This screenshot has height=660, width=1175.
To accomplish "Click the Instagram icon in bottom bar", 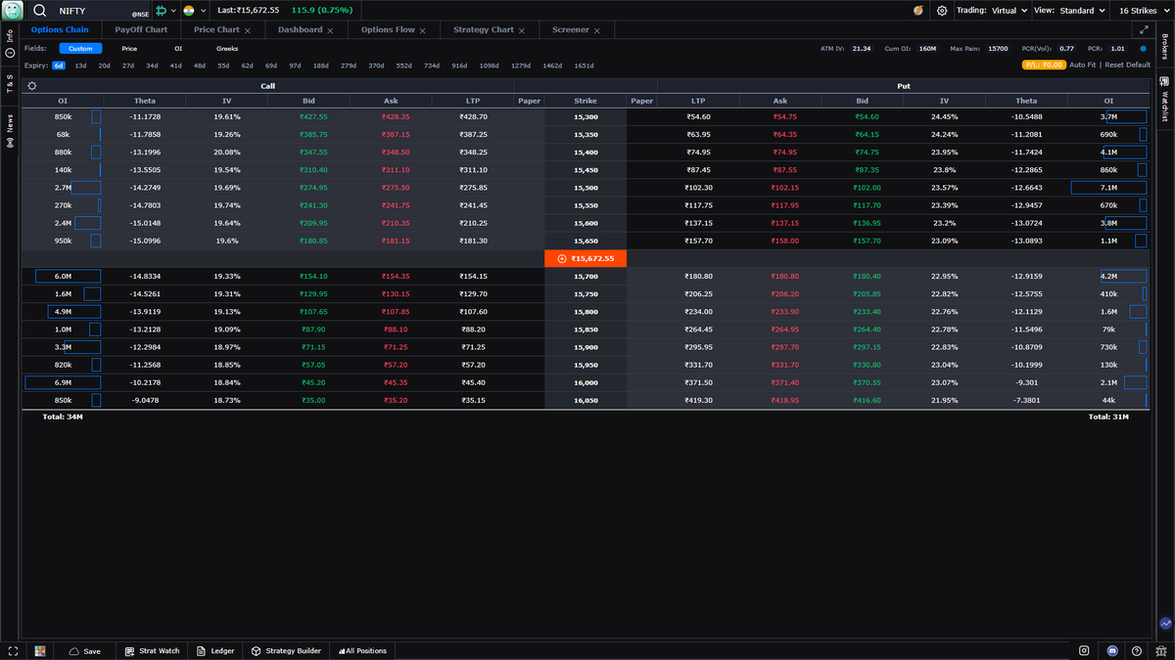I will click(1084, 650).
